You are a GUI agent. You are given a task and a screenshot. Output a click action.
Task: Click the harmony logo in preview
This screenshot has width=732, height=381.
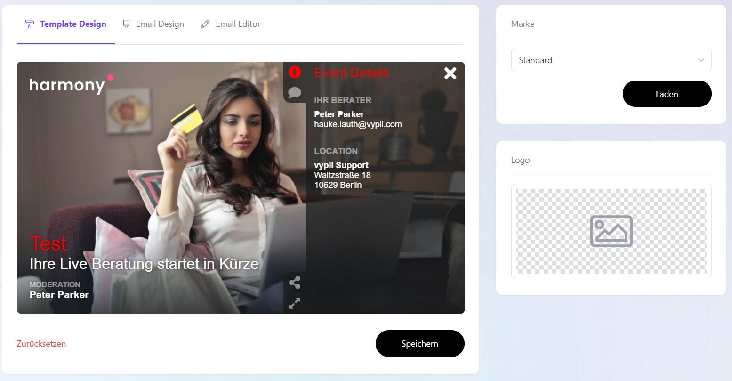pyautogui.click(x=71, y=85)
